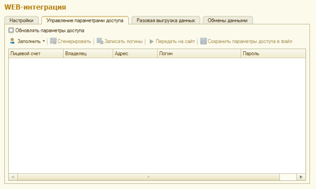Image resolution: width=316 pixels, height=189 pixels.
Task: Click the Адрес column header
Action: (x=135, y=54)
